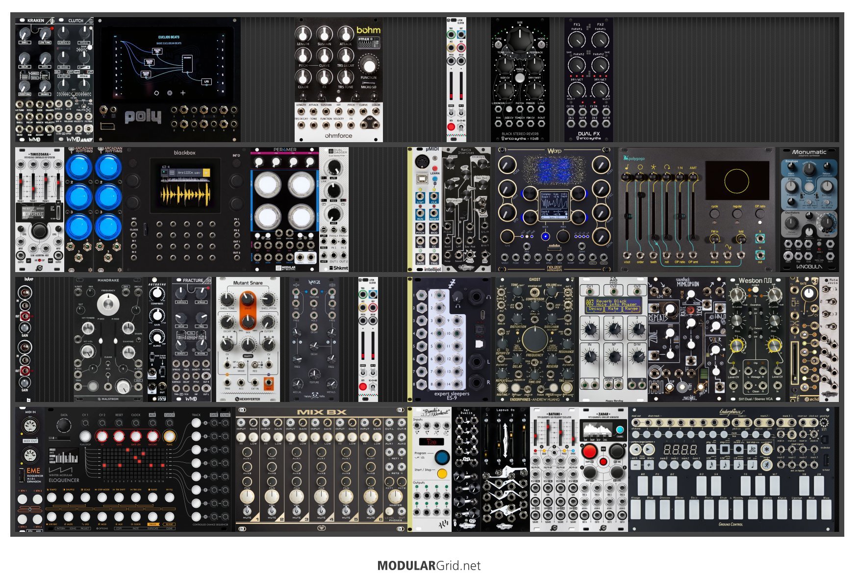Mute channel 5 on the MIX BX mixer
The height and width of the screenshot is (576, 859).
pyautogui.click(x=346, y=511)
